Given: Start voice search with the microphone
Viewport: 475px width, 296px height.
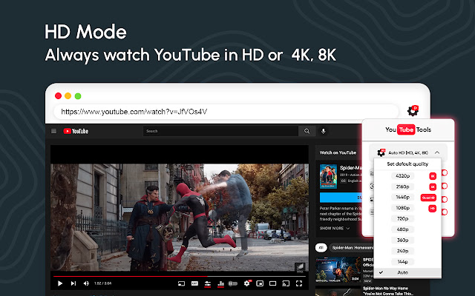Looking at the screenshot, I should pyautogui.click(x=324, y=131).
